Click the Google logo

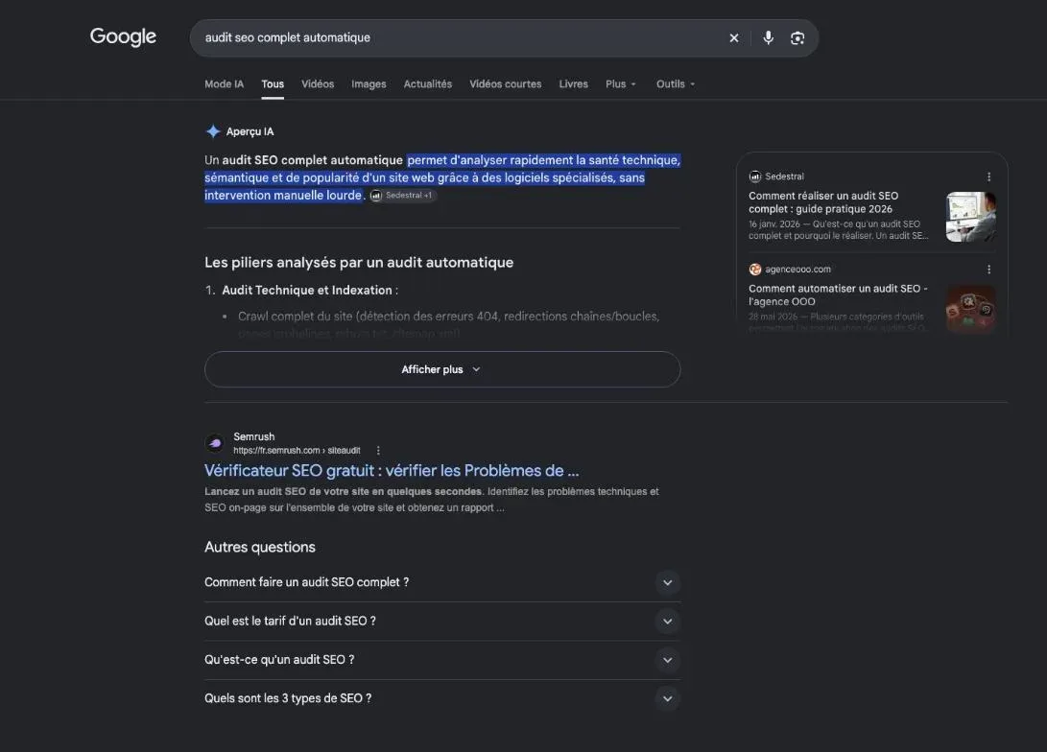(123, 36)
